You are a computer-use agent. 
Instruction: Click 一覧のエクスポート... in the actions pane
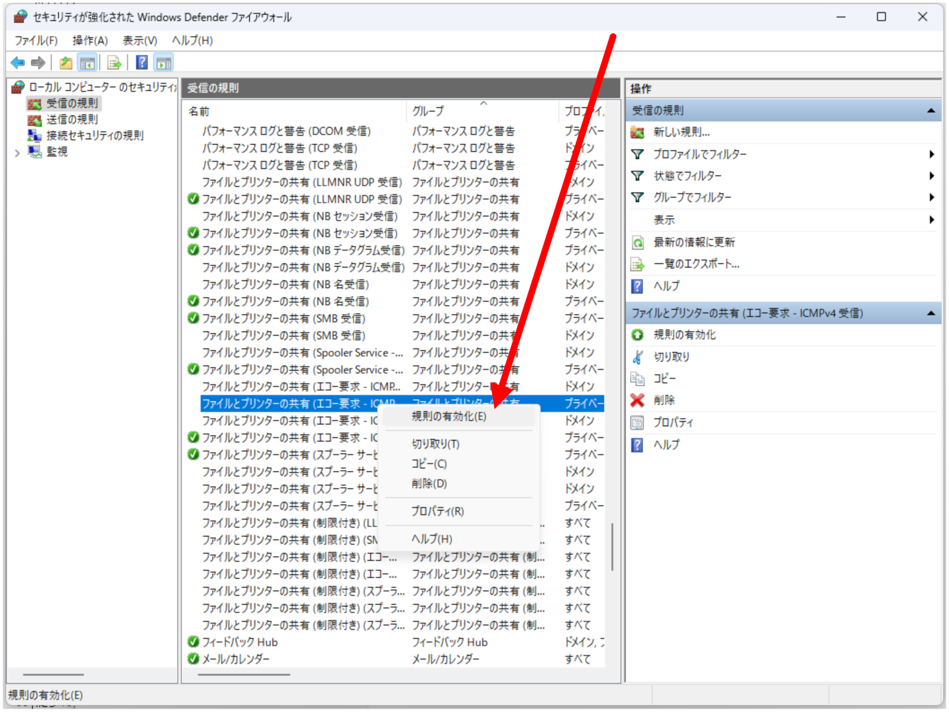click(696, 264)
